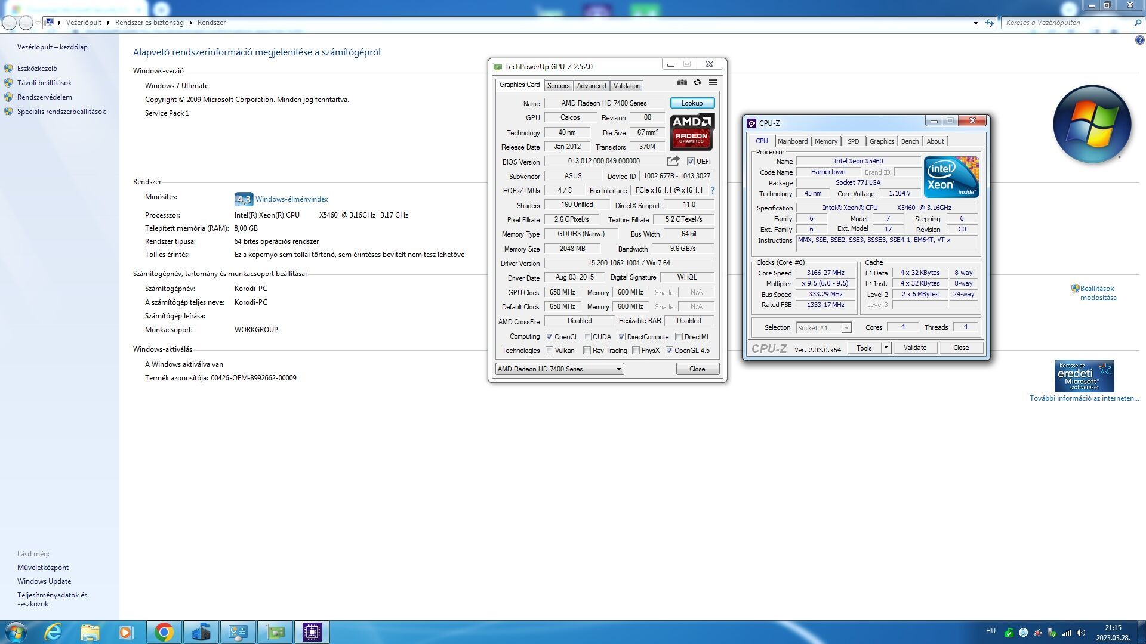Open the Graphics tab in CPU-Z
Screen dimensions: 1146x644
click(x=882, y=141)
